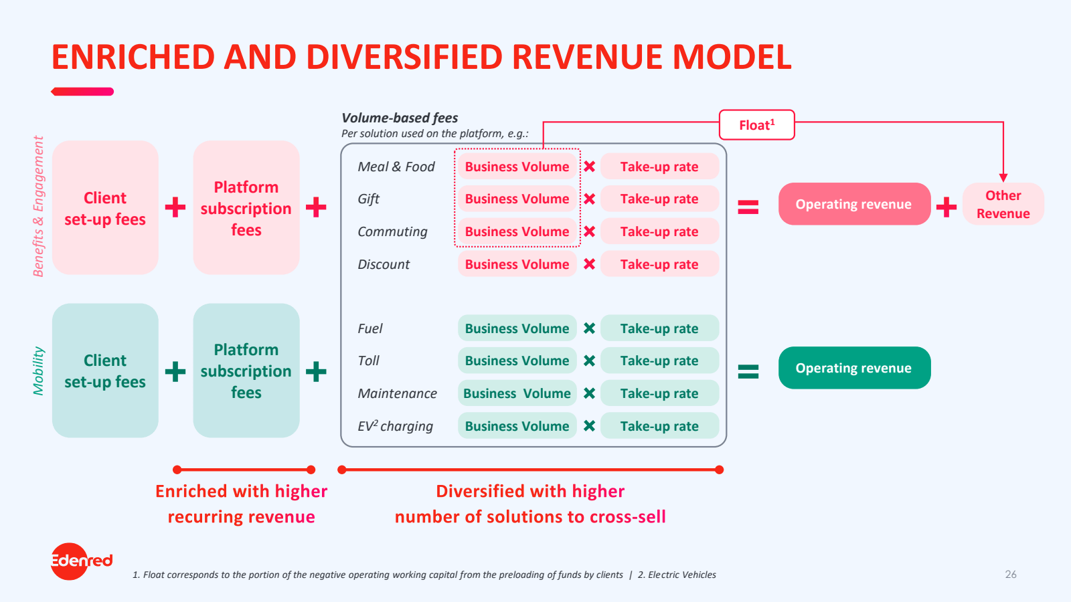Click the Volume-based fees heading
The image size is (1071, 602).
(x=400, y=118)
